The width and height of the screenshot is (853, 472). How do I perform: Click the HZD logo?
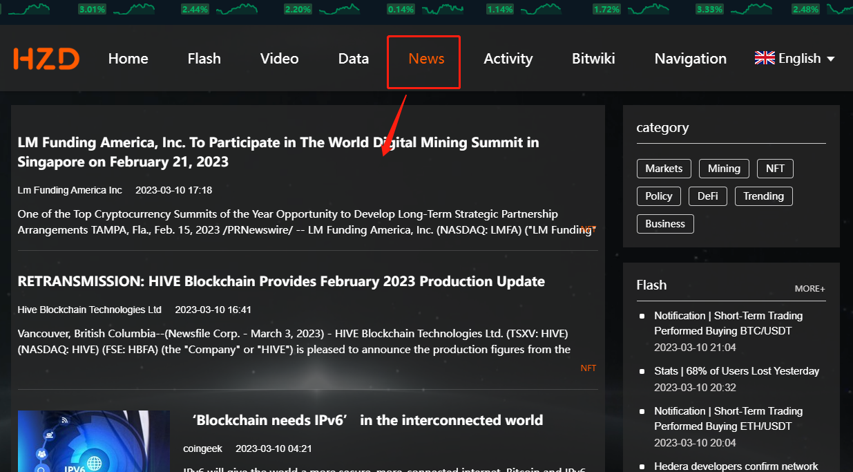coord(46,59)
